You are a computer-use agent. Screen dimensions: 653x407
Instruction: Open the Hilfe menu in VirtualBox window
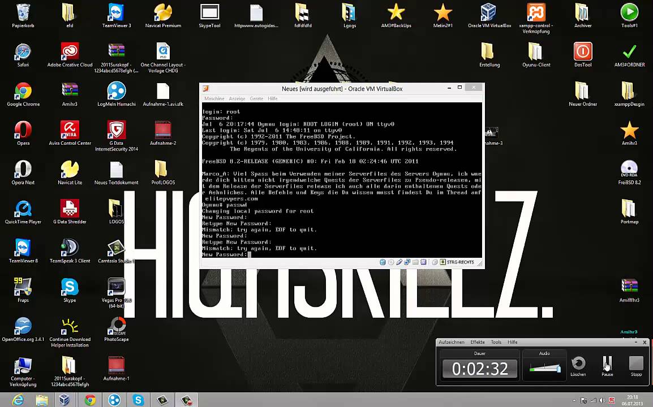[x=273, y=98]
